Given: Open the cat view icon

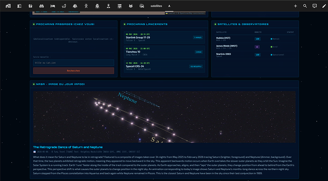Looking at the screenshot, I should click(131, 6).
